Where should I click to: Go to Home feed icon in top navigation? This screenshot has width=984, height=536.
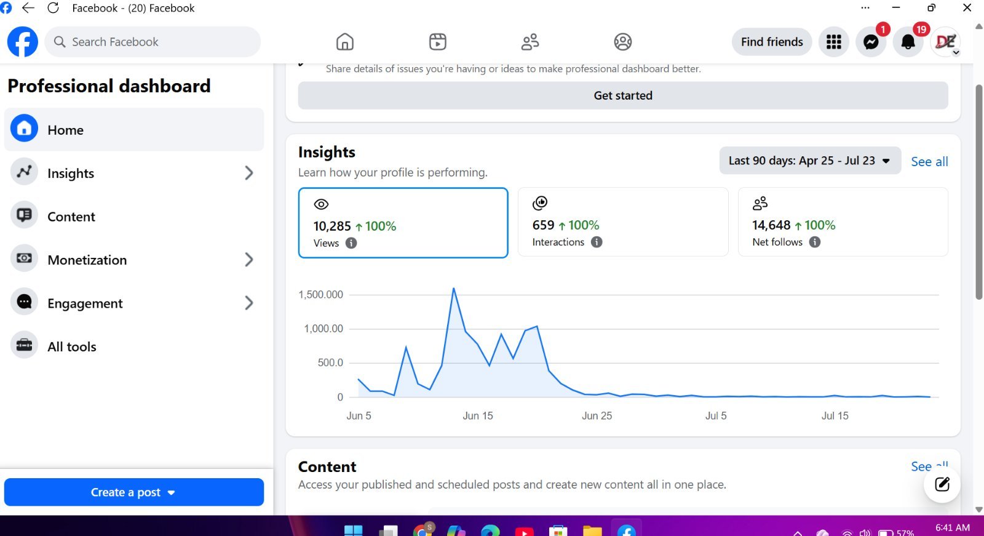coord(345,42)
